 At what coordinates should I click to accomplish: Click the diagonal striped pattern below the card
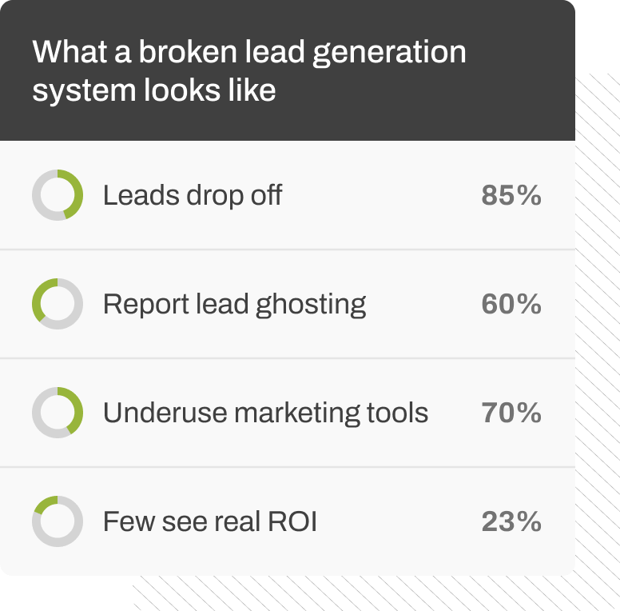360,593
